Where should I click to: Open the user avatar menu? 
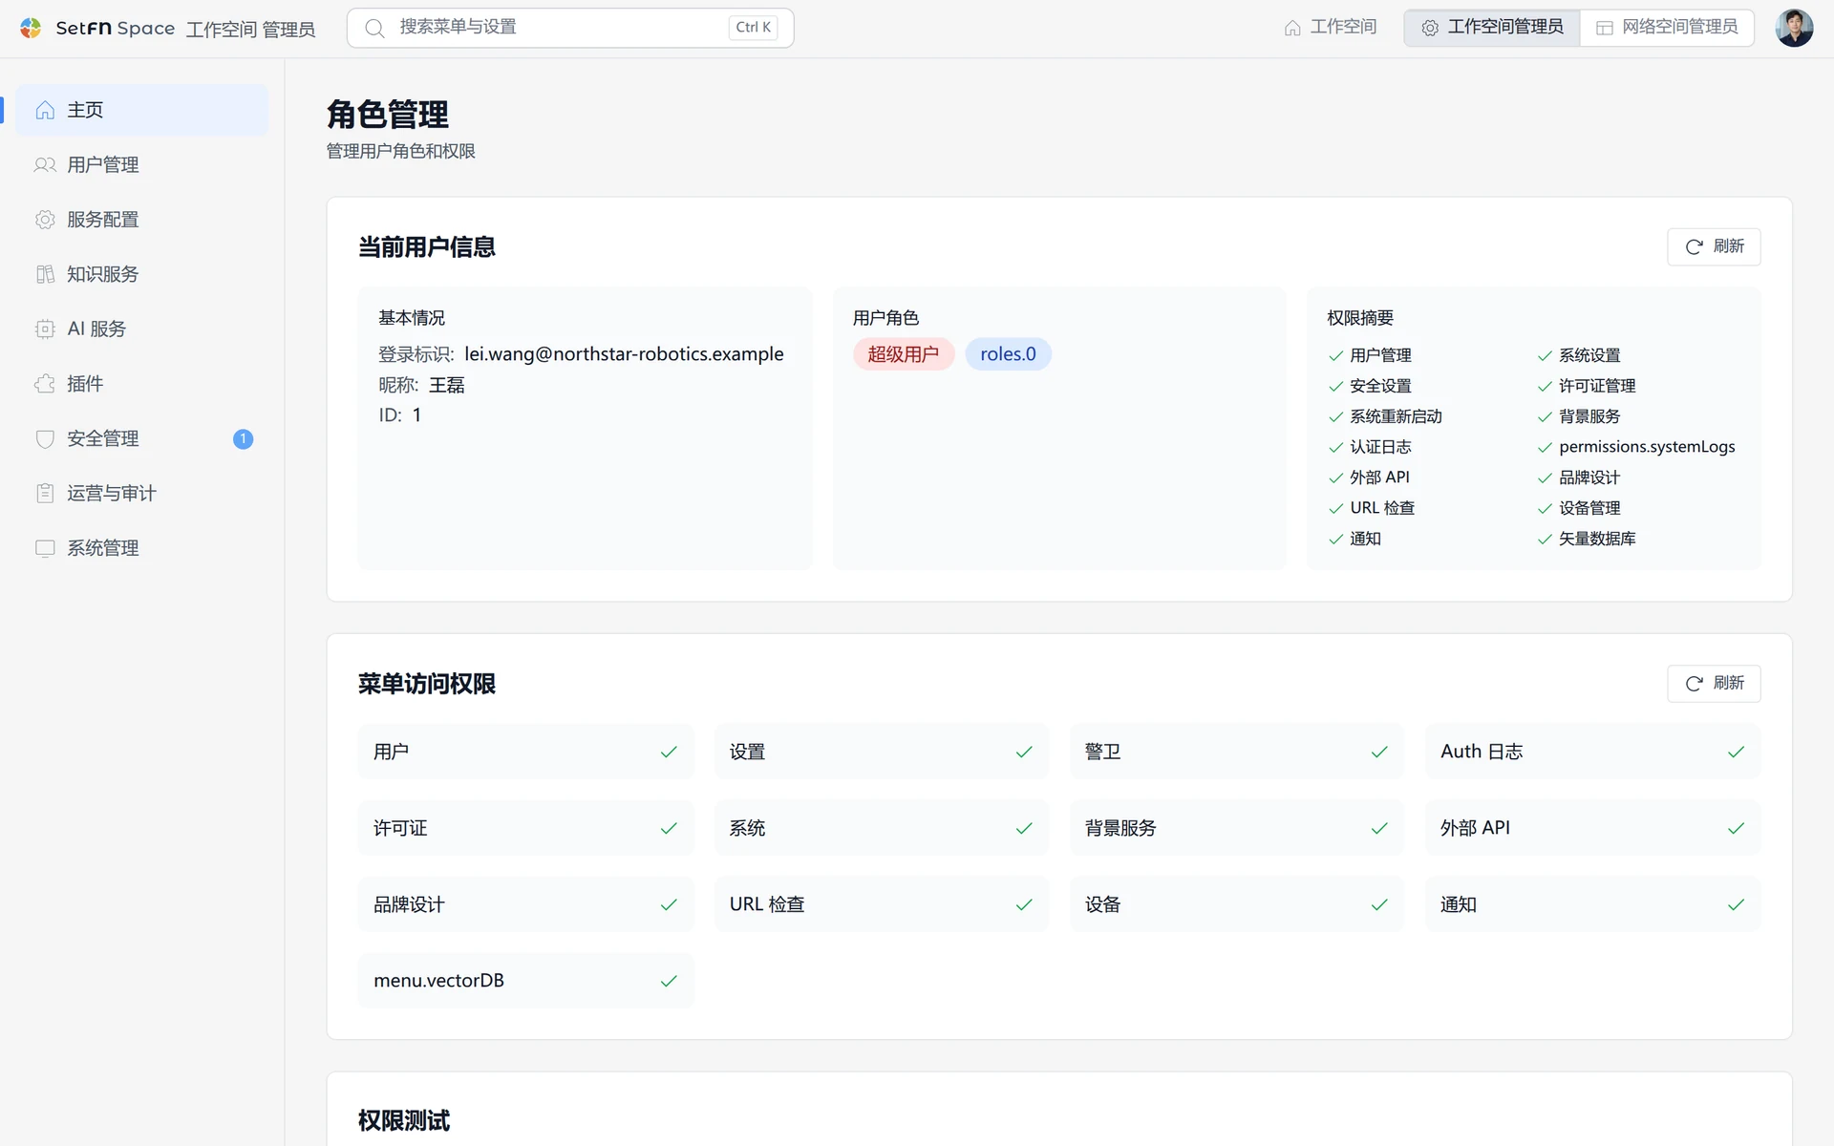click(x=1794, y=28)
